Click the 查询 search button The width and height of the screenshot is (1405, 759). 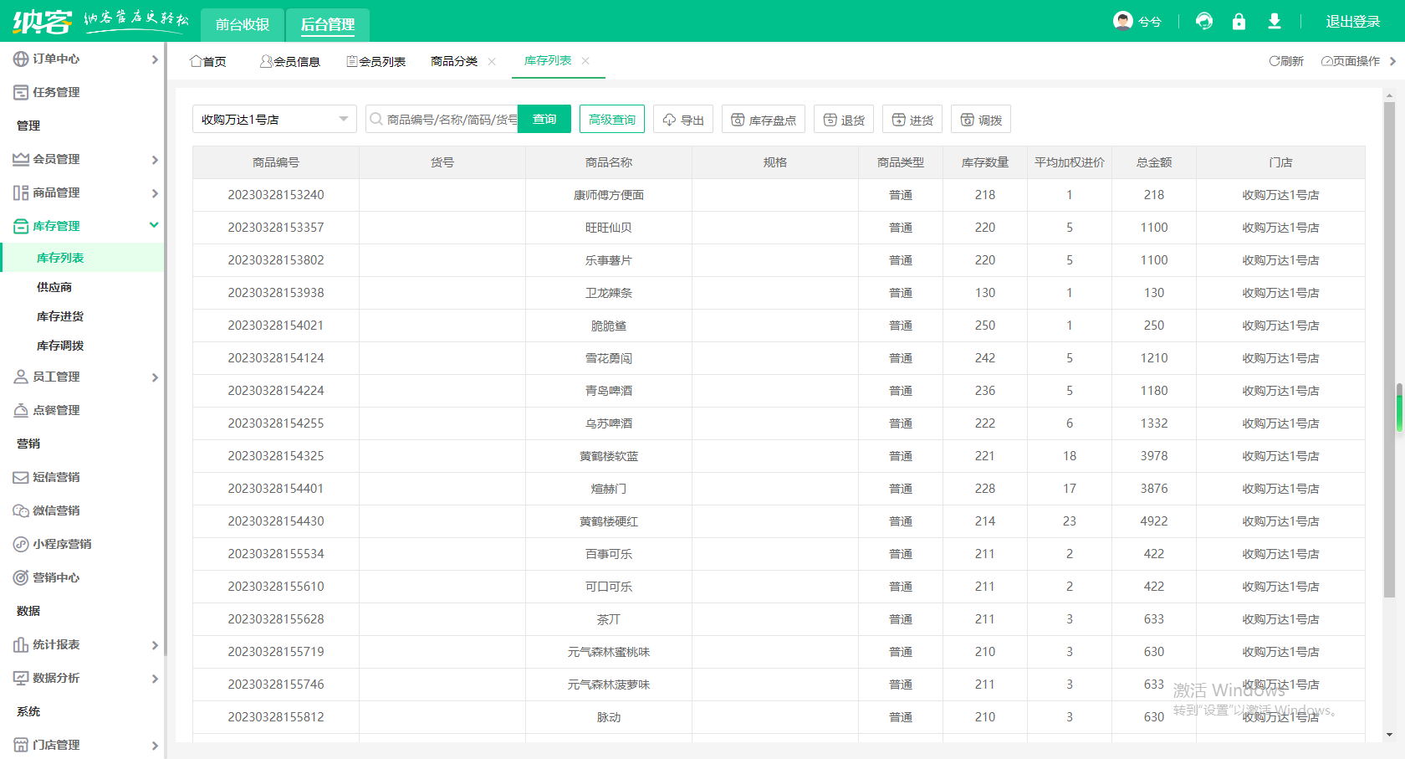544,120
